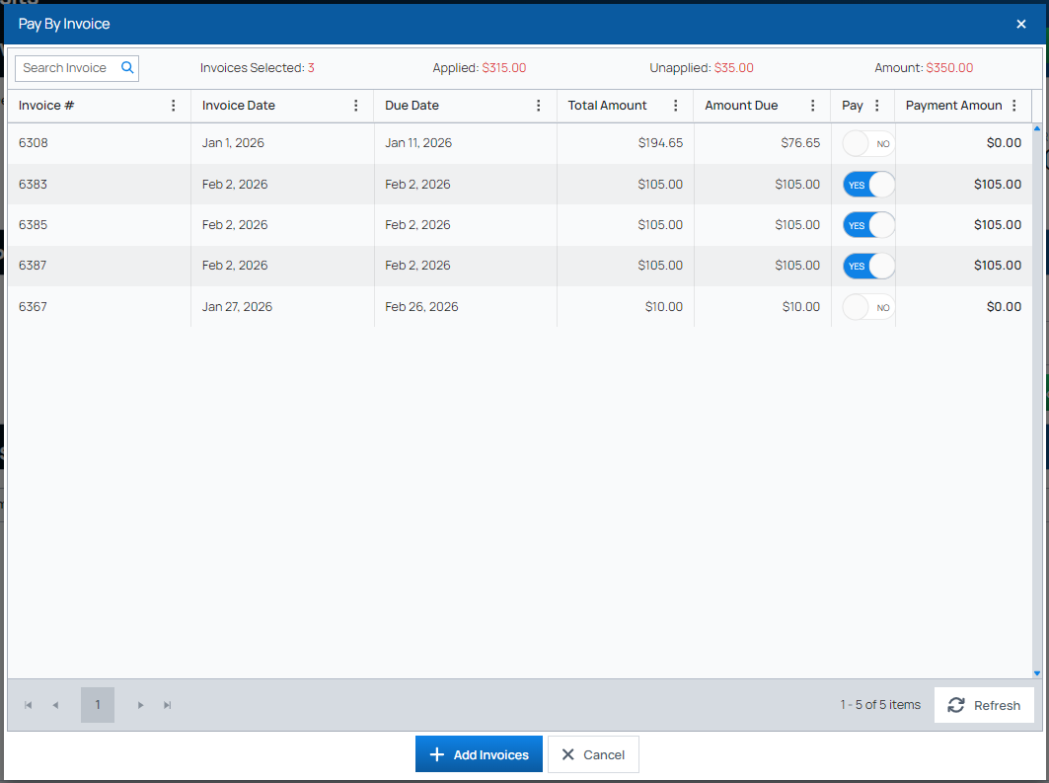The width and height of the screenshot is (1049, 783).
Task: Select invoice number 6387 cell
Action: click(99, 266)
